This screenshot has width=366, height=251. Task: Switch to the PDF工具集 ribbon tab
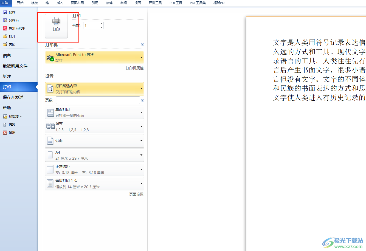[x=198, y=3]
